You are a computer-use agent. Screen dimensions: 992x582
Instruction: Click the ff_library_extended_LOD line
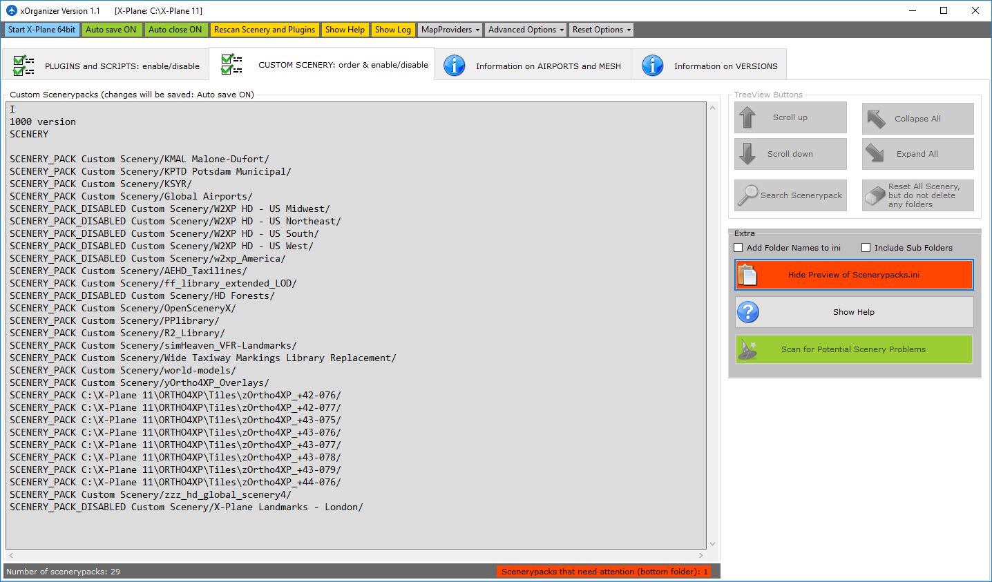(153, 283)
